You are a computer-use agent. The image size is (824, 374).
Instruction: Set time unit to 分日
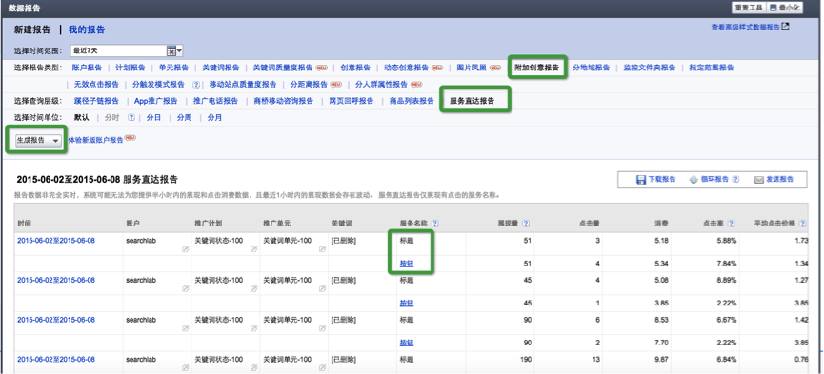click(154, 118)
